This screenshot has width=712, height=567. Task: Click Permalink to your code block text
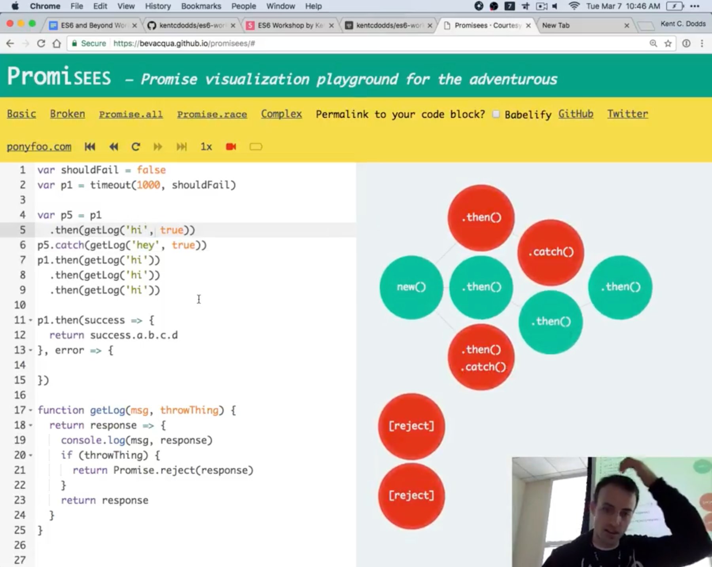pos(400,114)
